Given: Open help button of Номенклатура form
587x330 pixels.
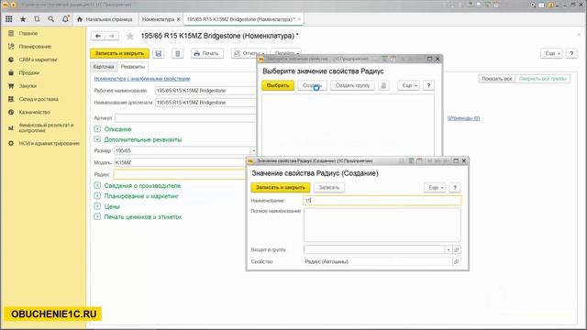Looking at the screenshot, I should click(571, 53).
